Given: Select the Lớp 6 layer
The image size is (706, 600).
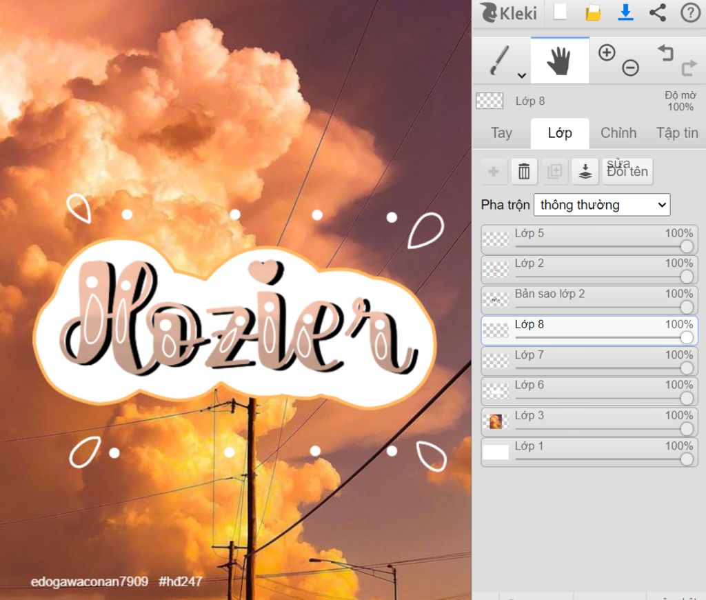Looking at the screenshot, I should coord(589,391).
